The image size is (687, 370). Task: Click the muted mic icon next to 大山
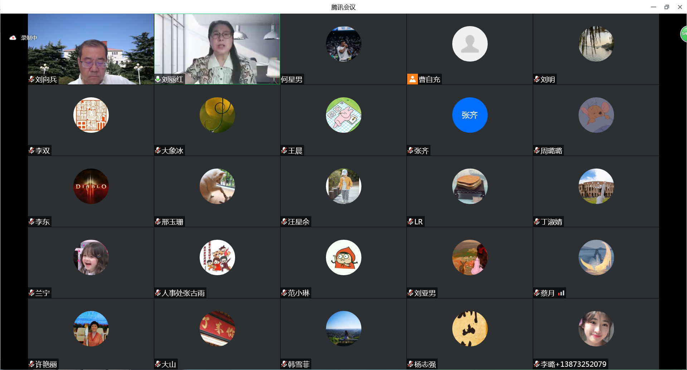tap(158, 364)
